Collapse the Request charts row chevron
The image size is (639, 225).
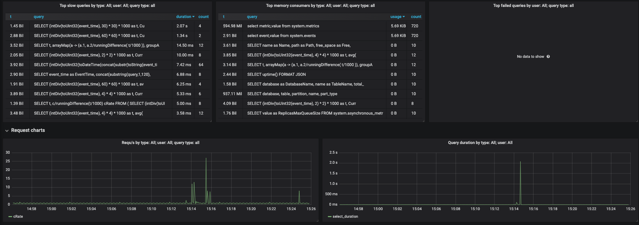[x=7, y=130]
